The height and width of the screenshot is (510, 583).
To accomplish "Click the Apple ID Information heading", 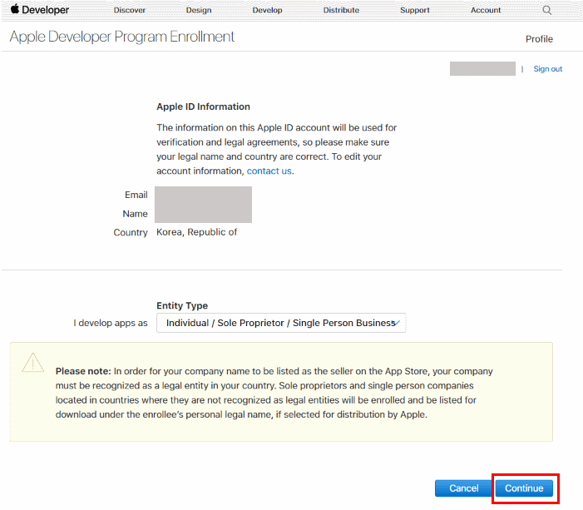I will tap(203, 106).
